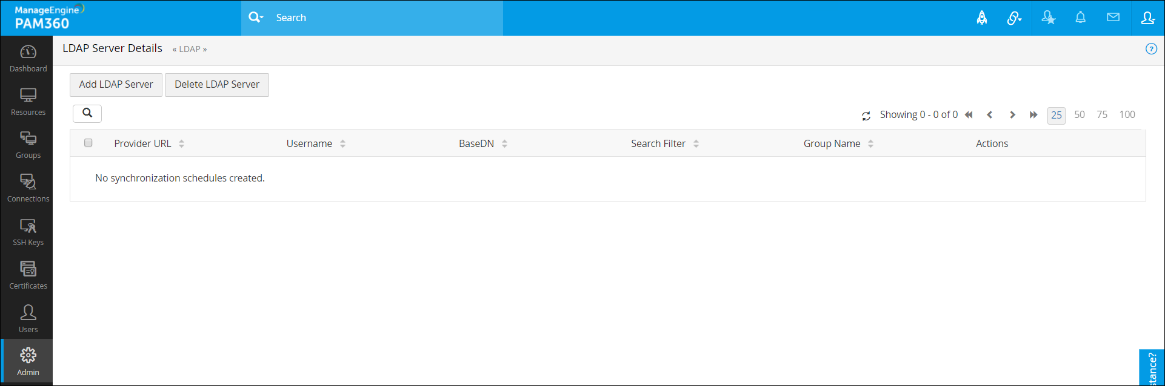
Task: Open the mail envelope icon
Action: [x=1113, y=18]
